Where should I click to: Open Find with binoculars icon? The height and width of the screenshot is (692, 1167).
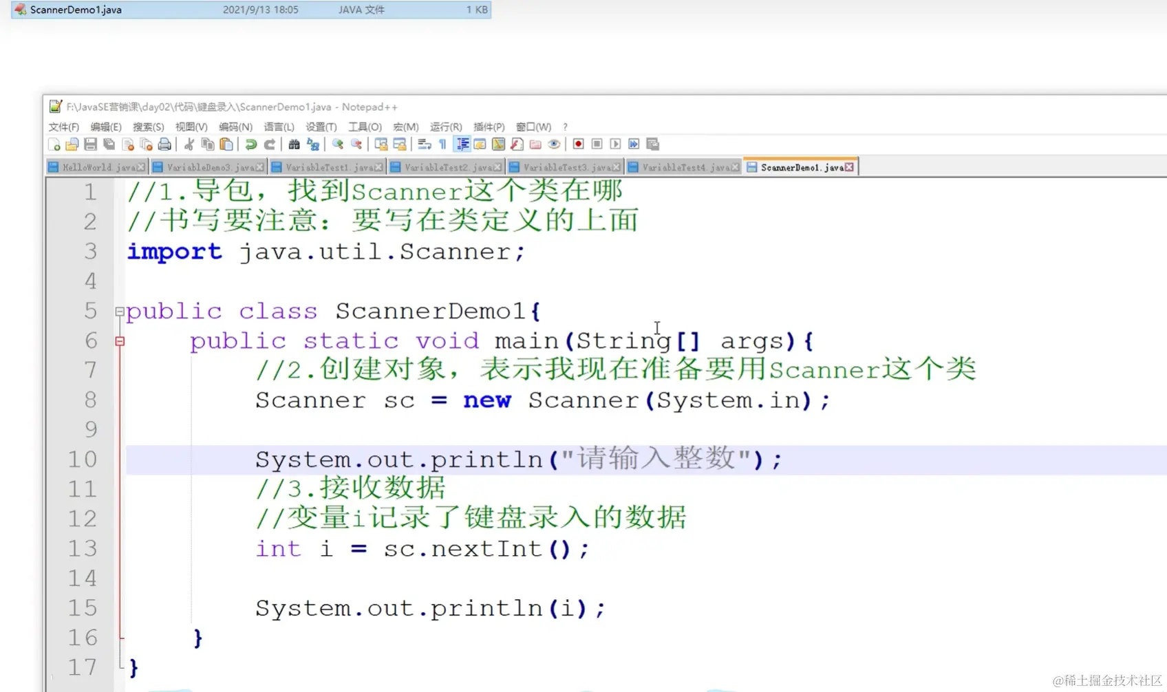(x=294, y=144)
